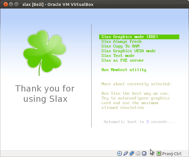This screenshot has height=157, width=189.
Task: Maximize the VirtualBox slax window
Action: [16, 4]
